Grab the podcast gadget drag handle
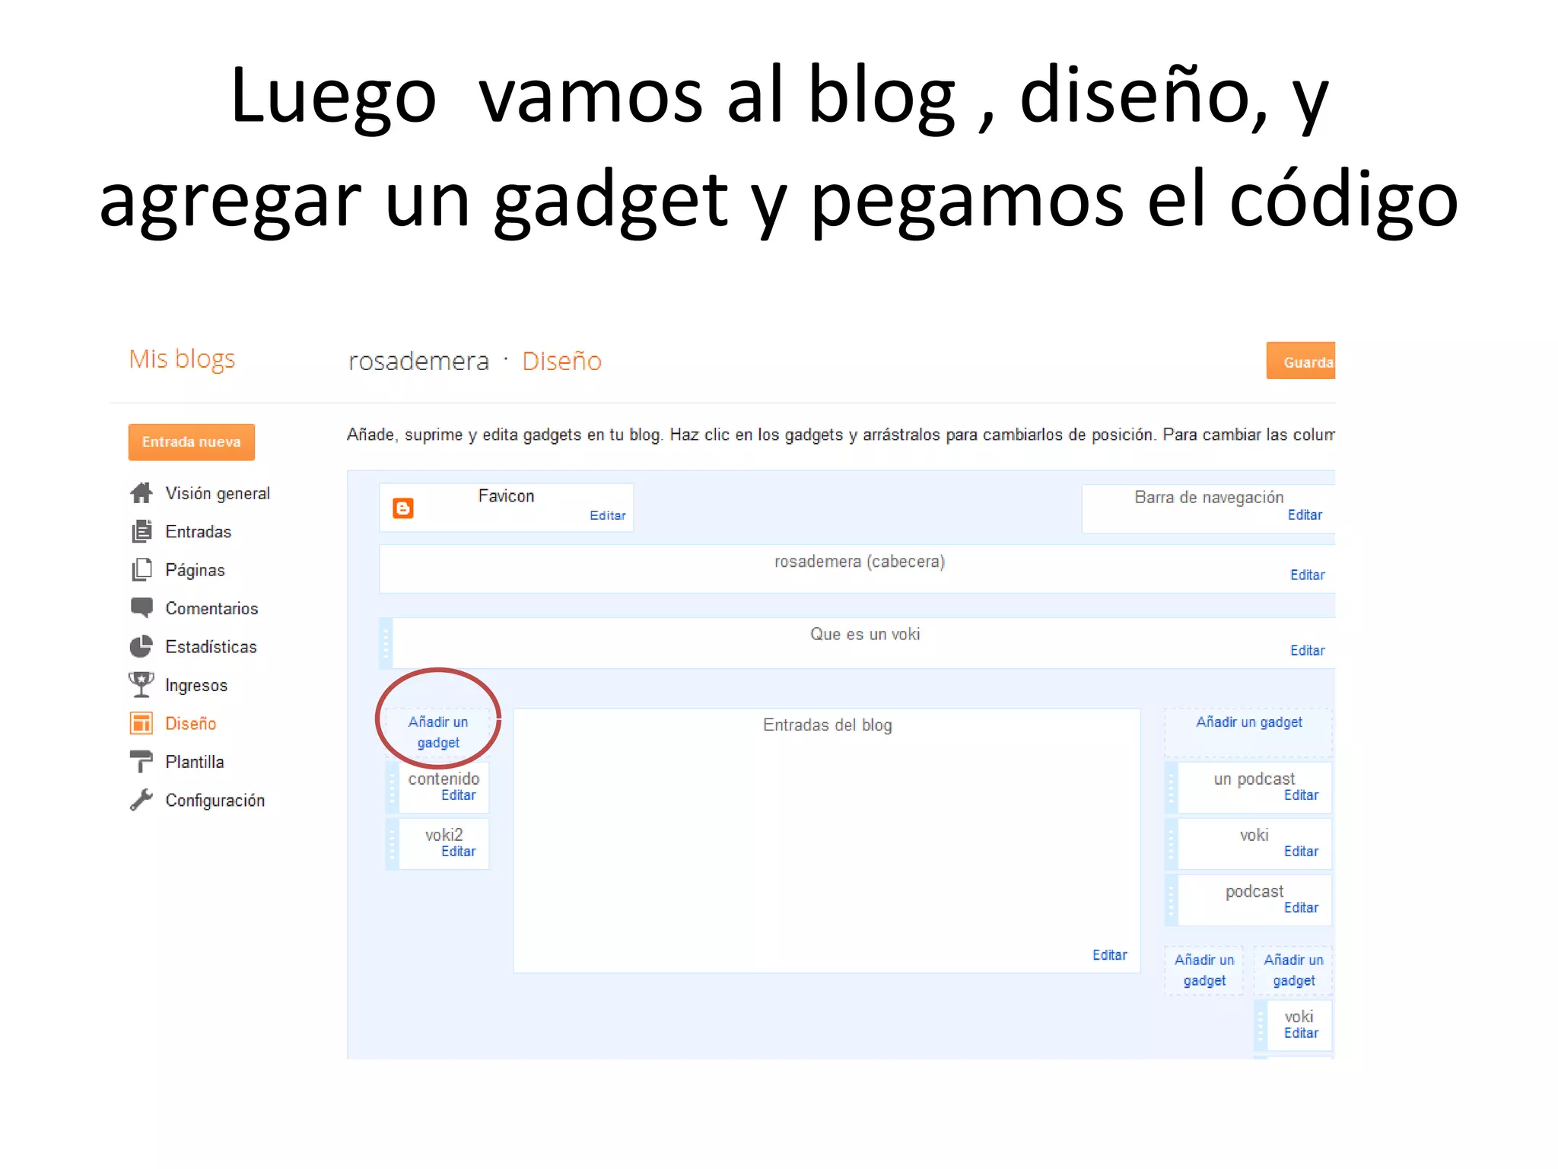This screenshot has height=1169, width=1558. (1172, 900)
